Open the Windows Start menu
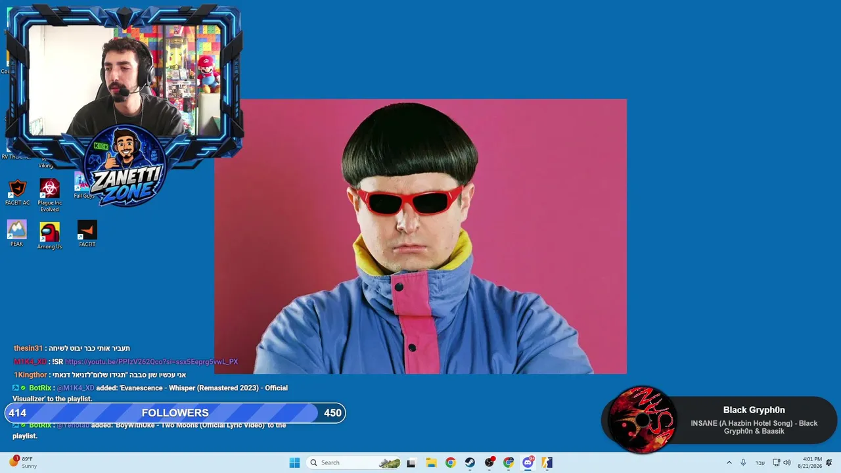 coord(294,462)
